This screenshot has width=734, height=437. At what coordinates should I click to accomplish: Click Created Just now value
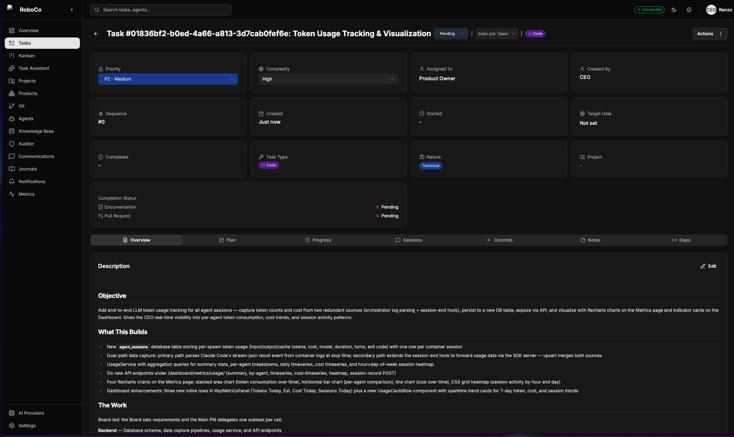[269, 122]
